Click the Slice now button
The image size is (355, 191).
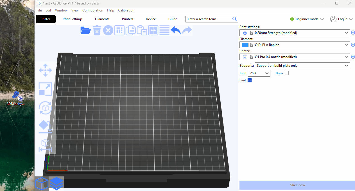297,185
